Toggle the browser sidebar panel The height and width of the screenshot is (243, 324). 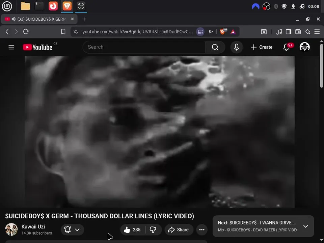[289, 32]
